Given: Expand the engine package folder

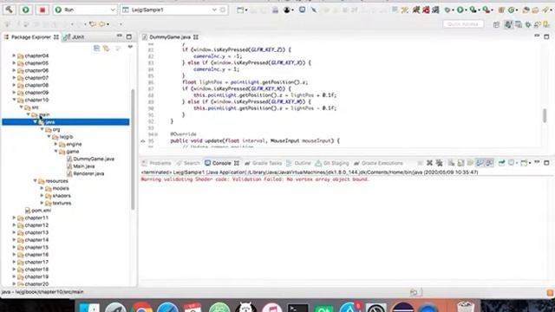Looking at the screenshot, I should click(x=55, y=144).
